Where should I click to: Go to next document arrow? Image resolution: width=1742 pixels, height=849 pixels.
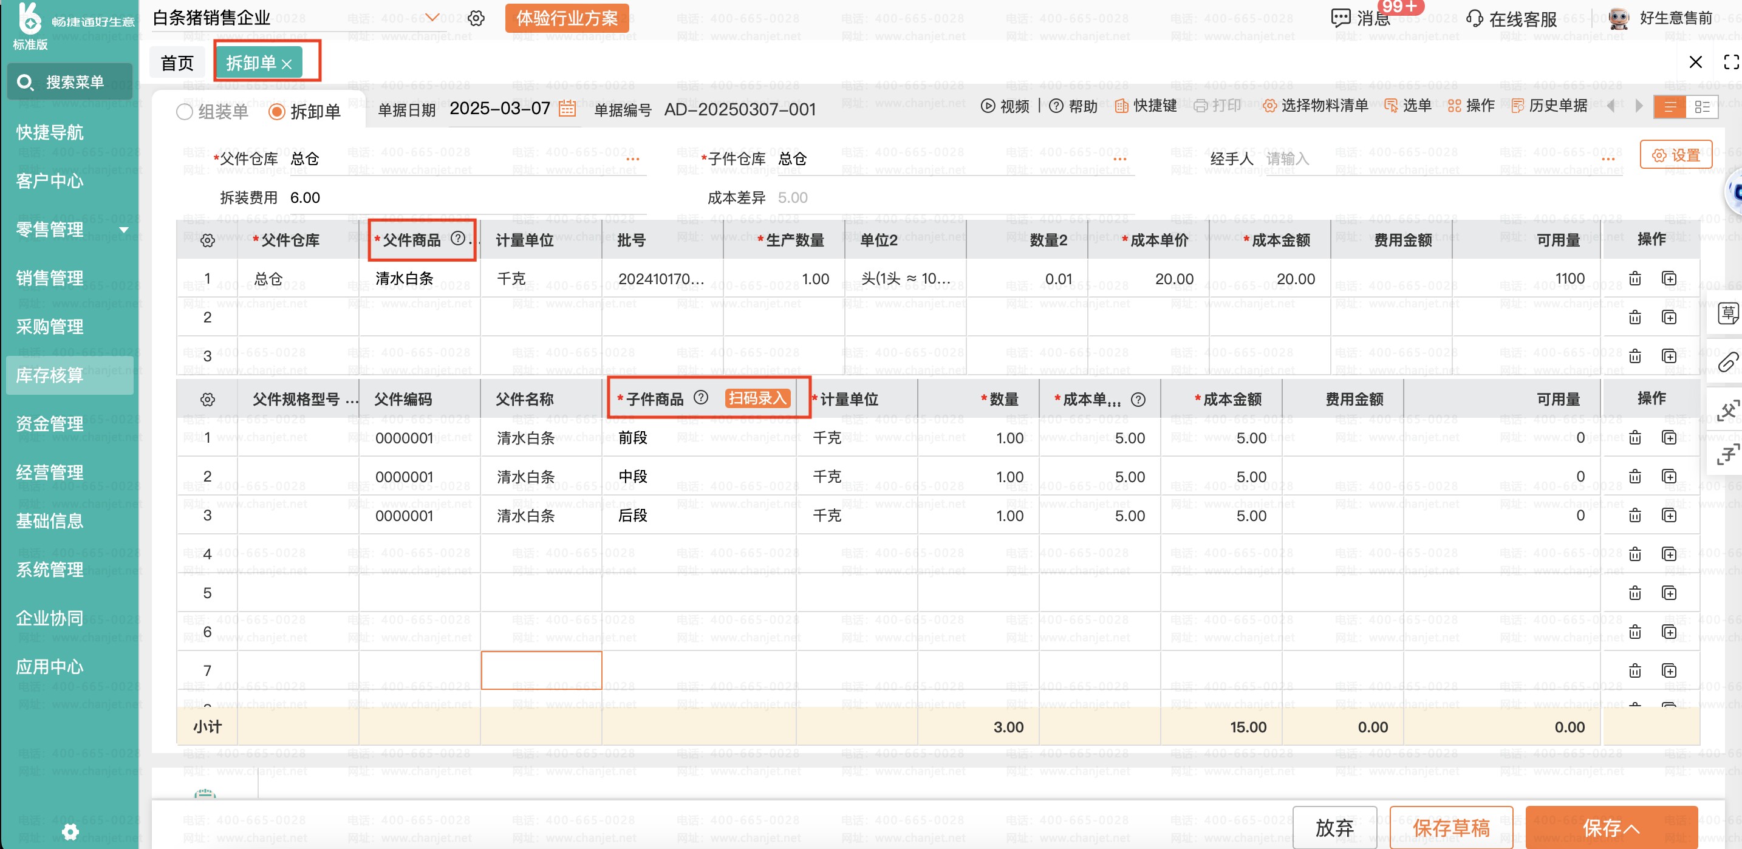(1639, 106)
